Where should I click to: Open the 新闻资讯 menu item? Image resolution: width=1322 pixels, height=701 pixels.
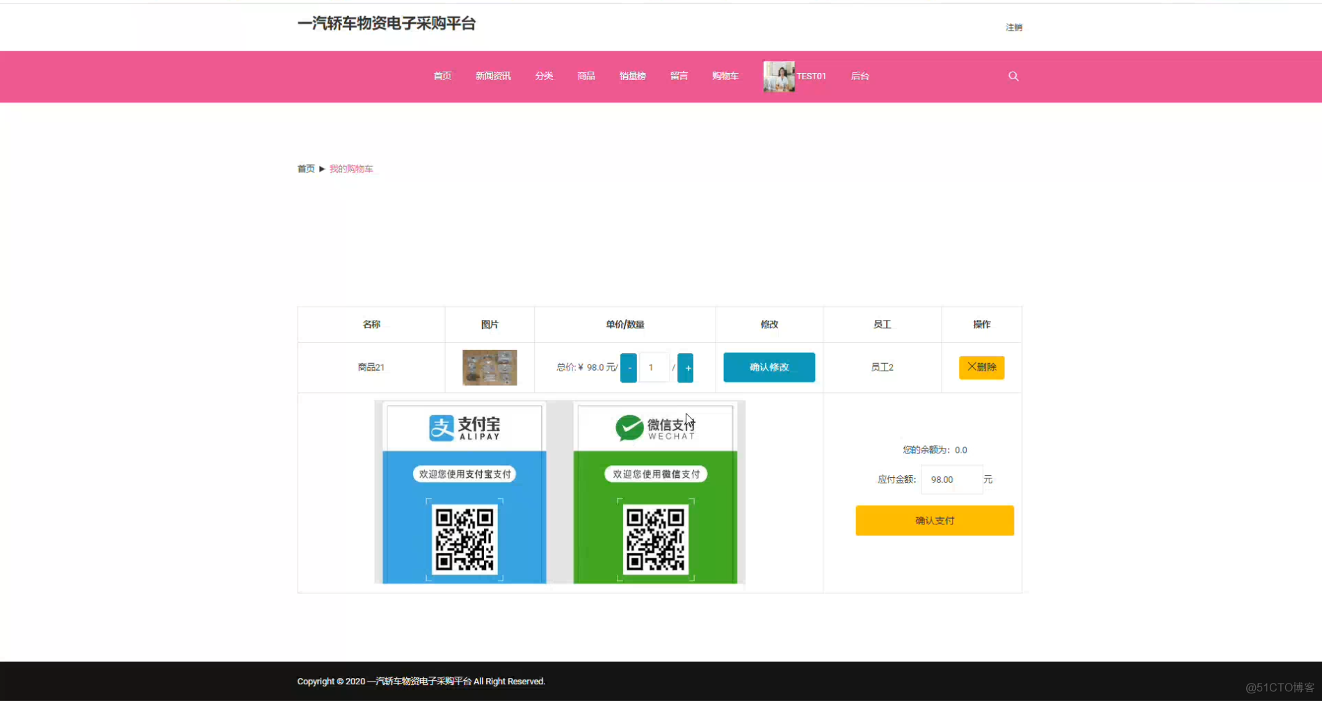[x=493, y=76]
